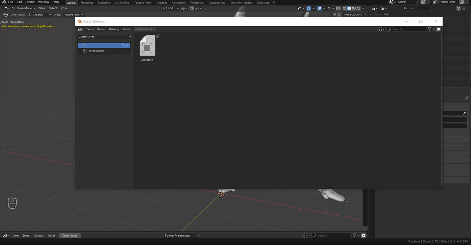
Task: Open Catalog menu in Asset Browser window
Action: (x=114, y=29)
